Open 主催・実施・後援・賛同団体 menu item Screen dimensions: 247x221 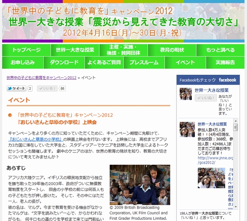click(123, 50)
